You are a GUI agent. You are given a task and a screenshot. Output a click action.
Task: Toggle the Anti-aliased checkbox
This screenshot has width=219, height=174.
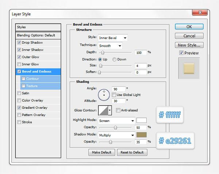(x=118, y=110)
